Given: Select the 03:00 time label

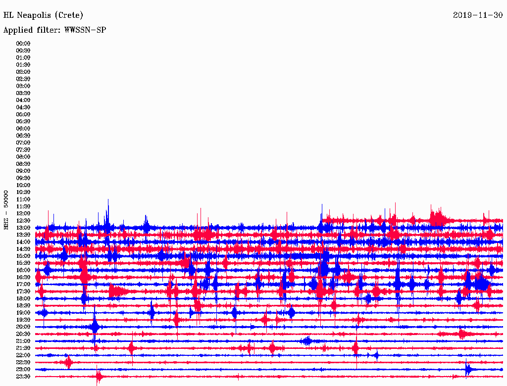Looking at the screenshot, I should tap(23, 86).
